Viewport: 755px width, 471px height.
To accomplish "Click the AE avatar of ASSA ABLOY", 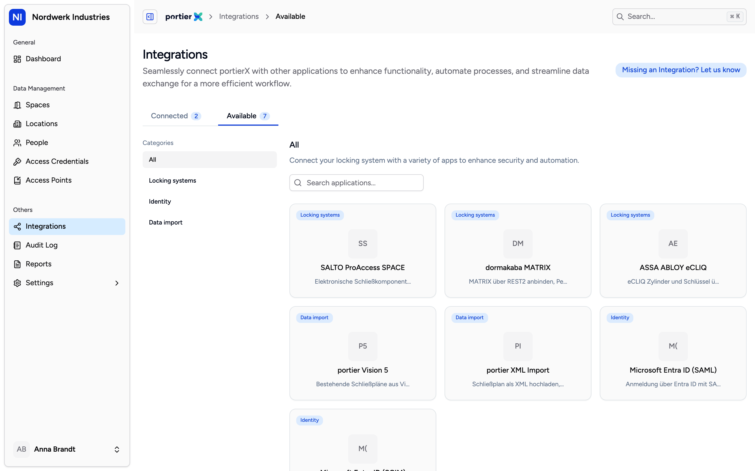I will 673,244.
